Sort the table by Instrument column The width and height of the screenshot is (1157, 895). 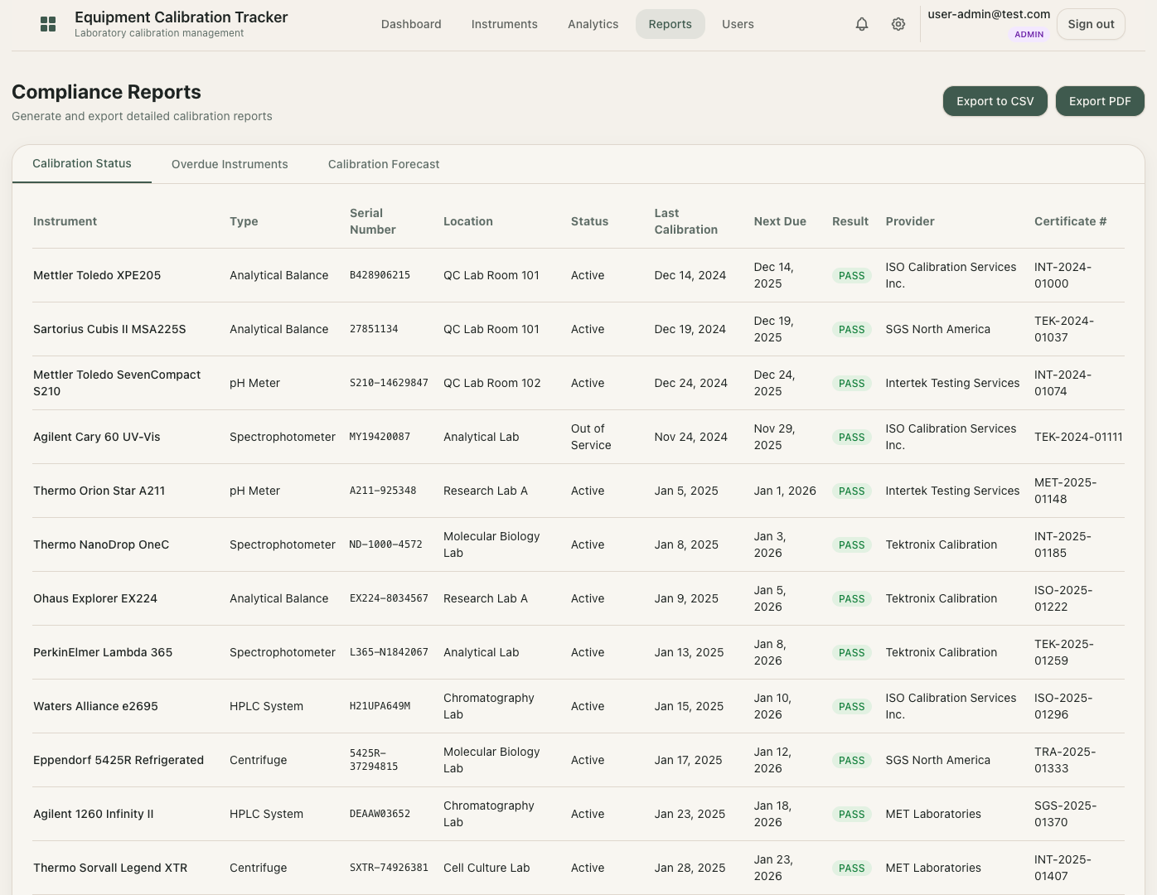[x=65, y=221]
